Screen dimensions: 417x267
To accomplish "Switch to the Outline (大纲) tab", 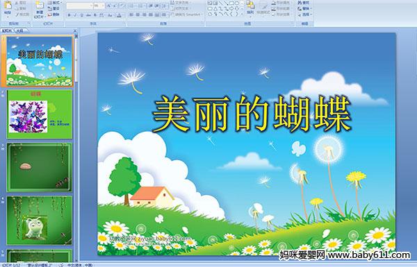I will [x=19, y=31].
